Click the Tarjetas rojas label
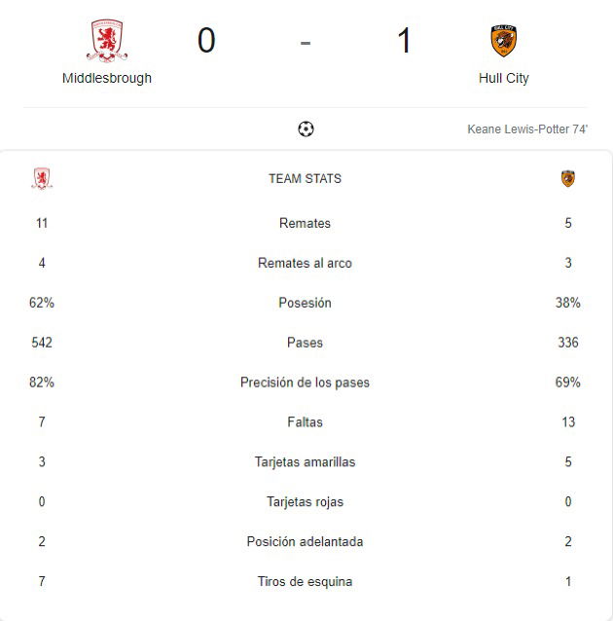This screenshot has width=613, height=621. click(x=305, y=502)
